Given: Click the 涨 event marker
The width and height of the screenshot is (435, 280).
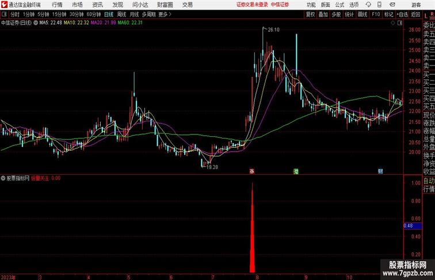Looking at the screenshot, I should 251,171.
